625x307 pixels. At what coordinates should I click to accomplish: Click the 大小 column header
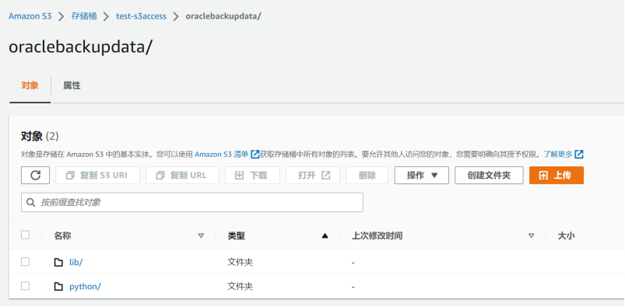pyautogui.click(x=566, y=235)
